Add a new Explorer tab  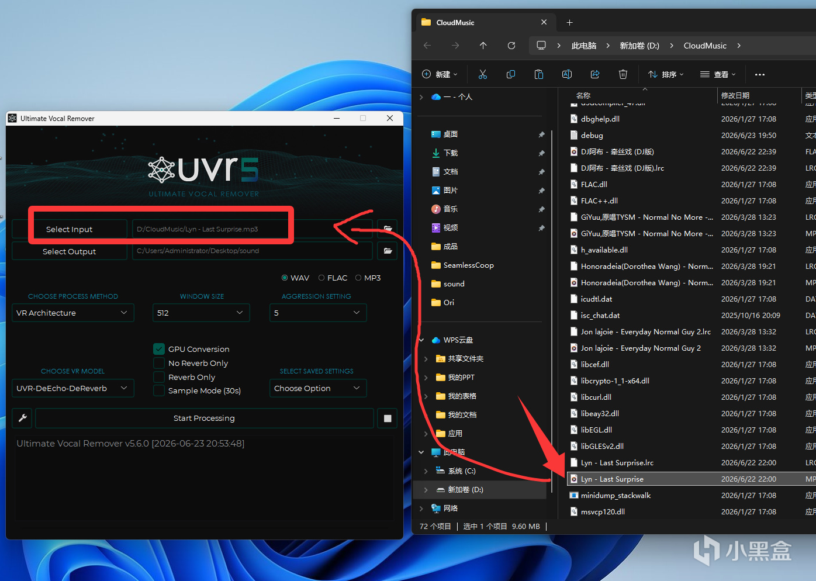(x=569, y=22)
